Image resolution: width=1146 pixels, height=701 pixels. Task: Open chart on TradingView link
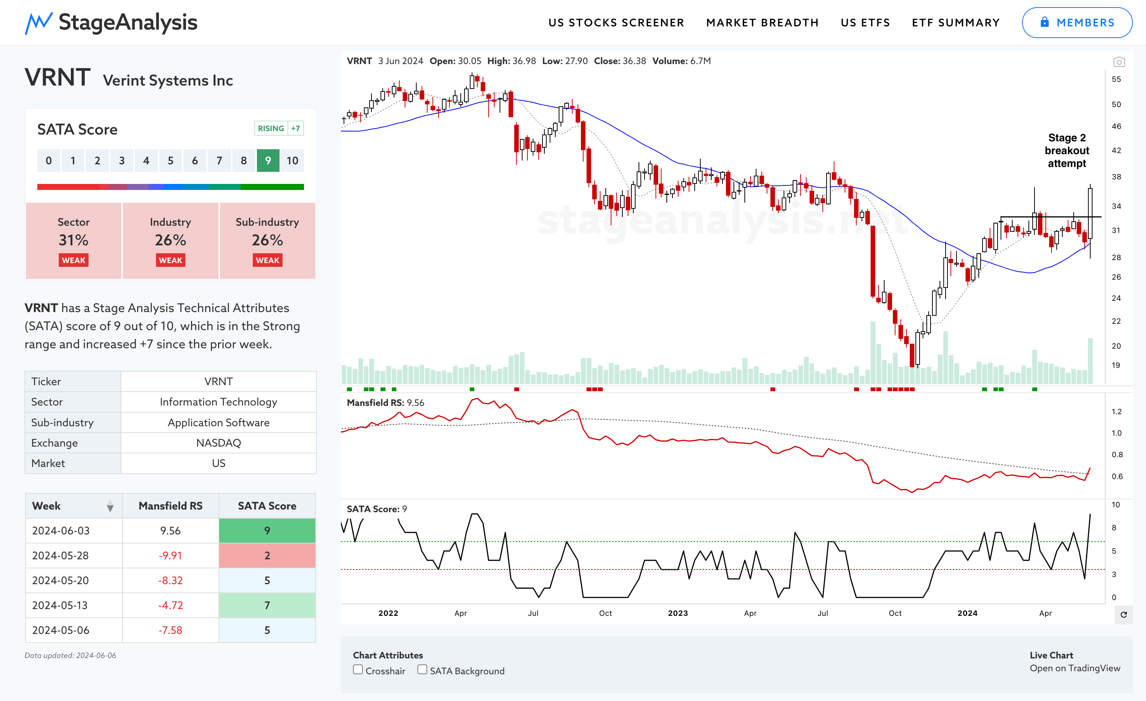1074,668
